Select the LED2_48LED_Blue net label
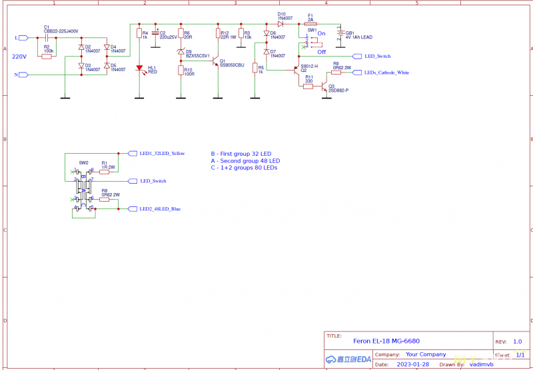 click(x=160, y=209)
